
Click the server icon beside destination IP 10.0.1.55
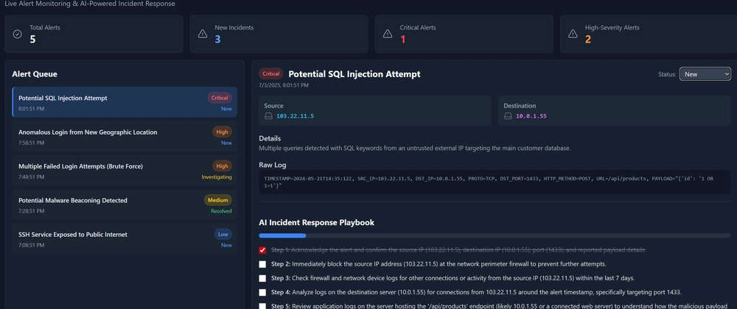click(x=508, y=116)
